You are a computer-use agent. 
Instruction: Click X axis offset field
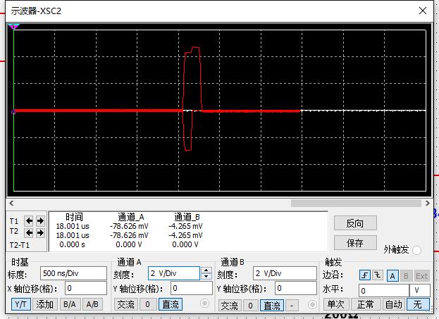[86, 288]
